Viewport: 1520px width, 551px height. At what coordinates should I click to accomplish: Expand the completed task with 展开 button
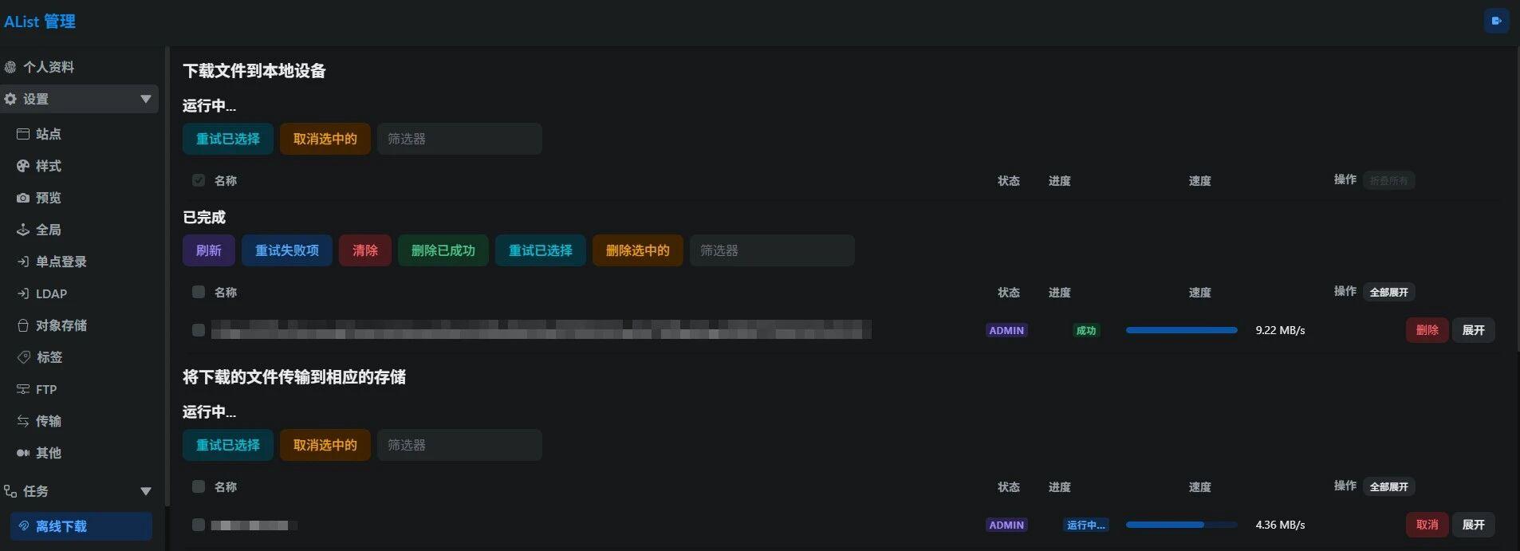point(1473,330)
